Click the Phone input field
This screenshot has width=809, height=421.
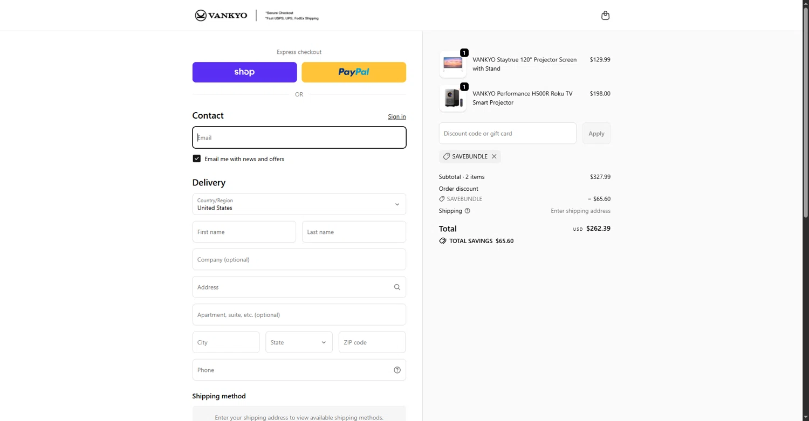pos(299,370)
